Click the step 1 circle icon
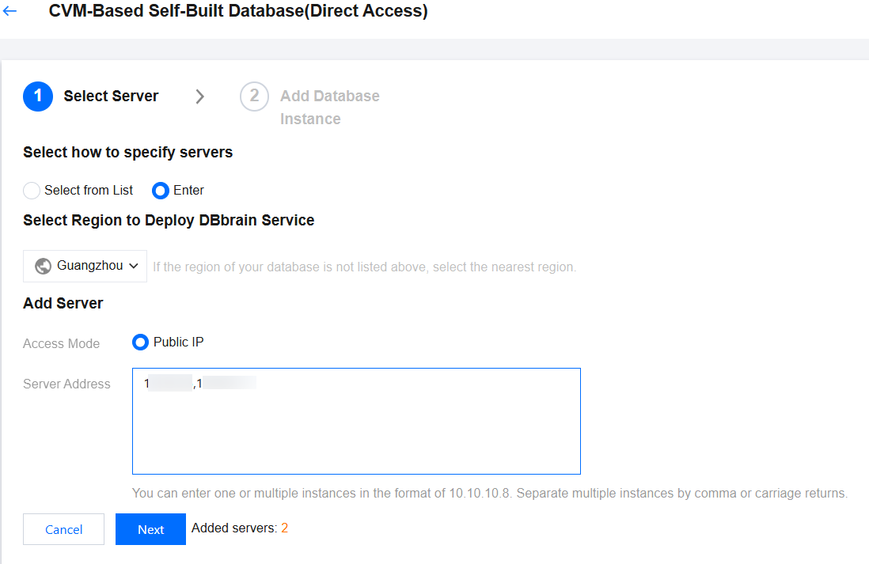This screenshot has width=869, height=564. [38, 97]
